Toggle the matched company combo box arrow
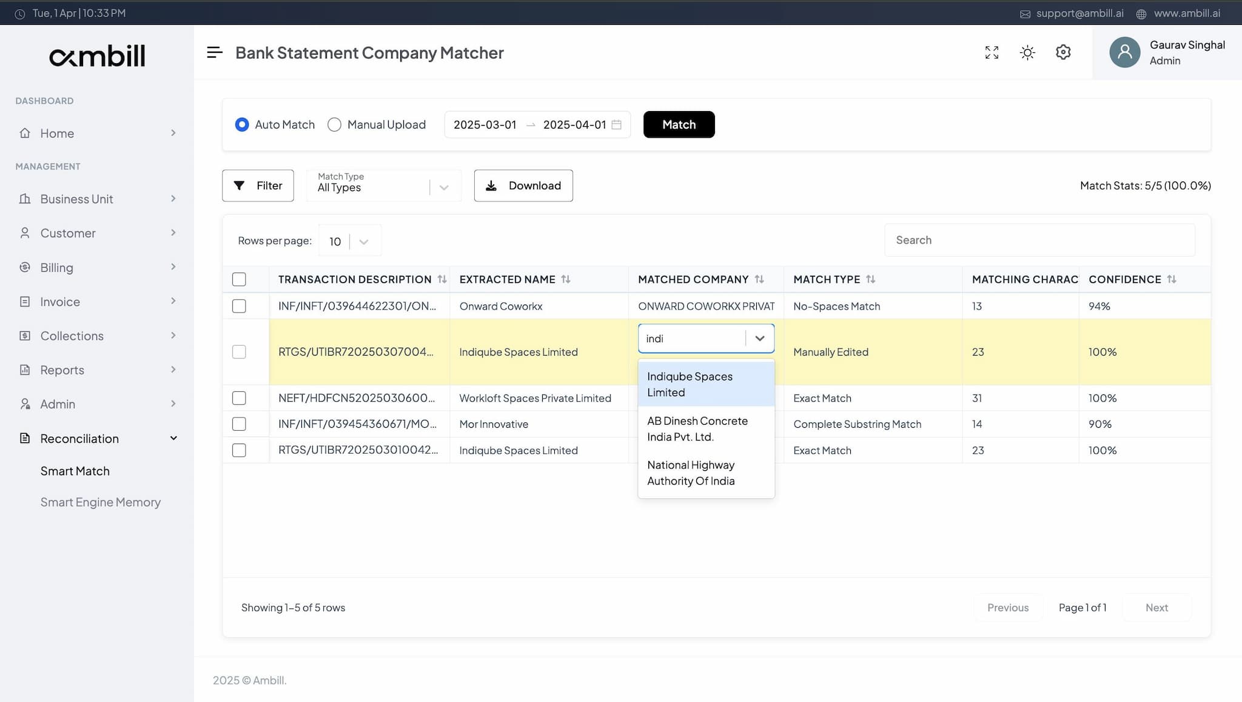 click(x=760, y=339)
